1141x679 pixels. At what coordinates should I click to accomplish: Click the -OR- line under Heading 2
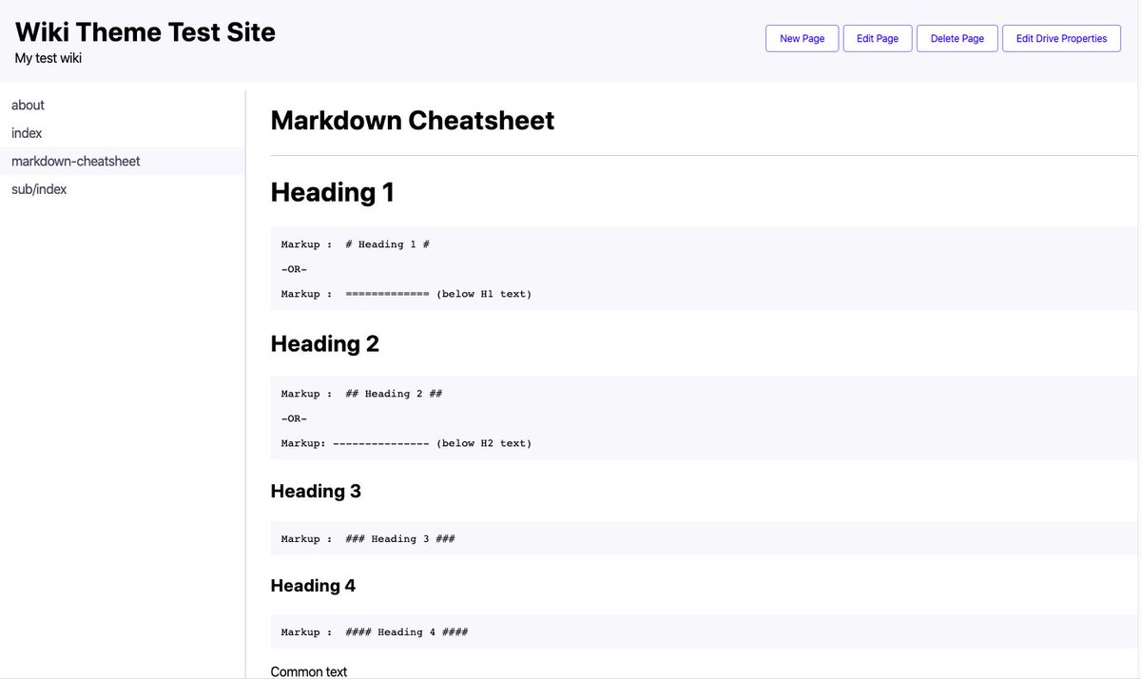pyautogui.click(x=294, y=418)
